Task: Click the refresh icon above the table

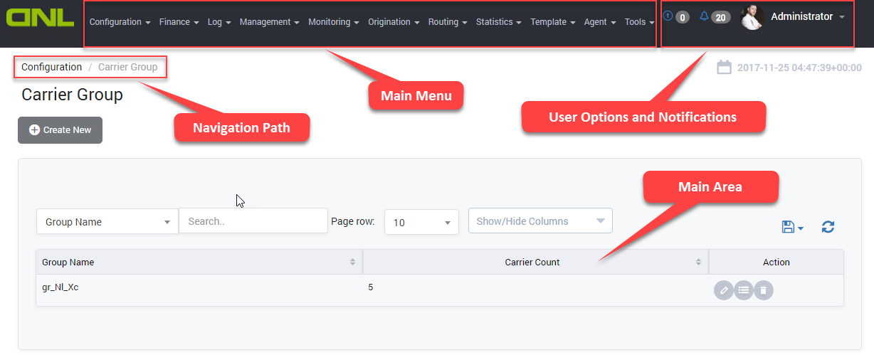Action: click(828, 227)
